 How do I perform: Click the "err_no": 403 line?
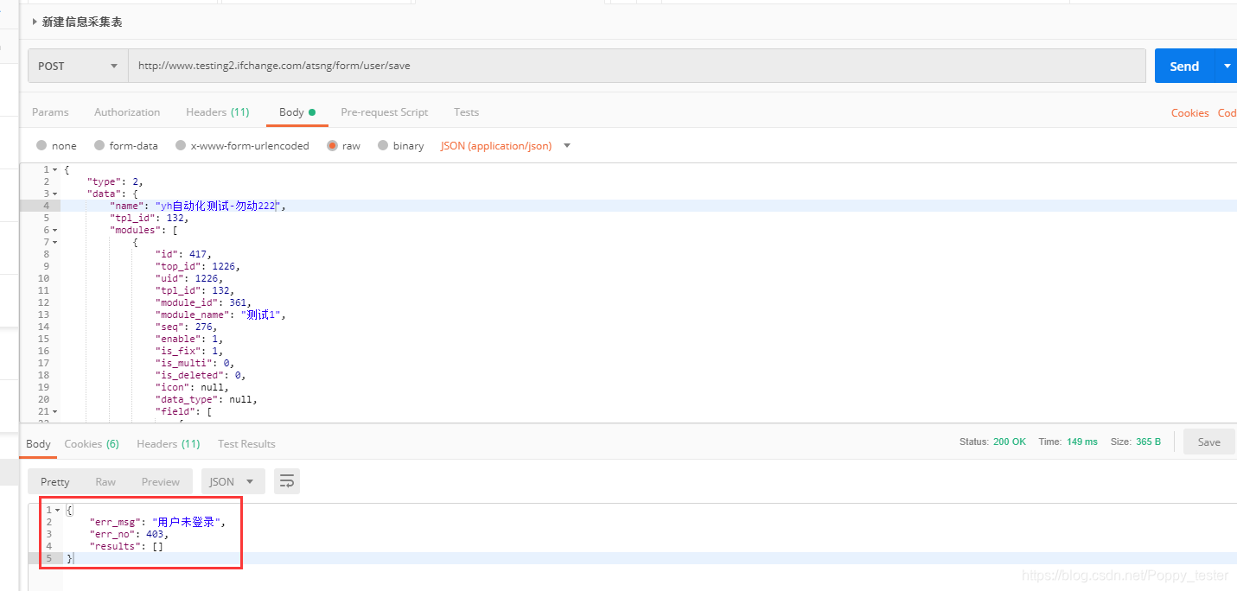[x=129, y=535]
